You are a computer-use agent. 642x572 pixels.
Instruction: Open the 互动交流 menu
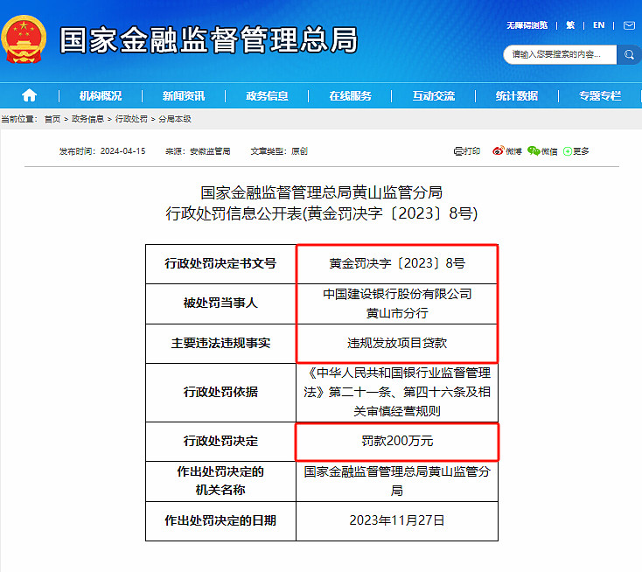434,96
